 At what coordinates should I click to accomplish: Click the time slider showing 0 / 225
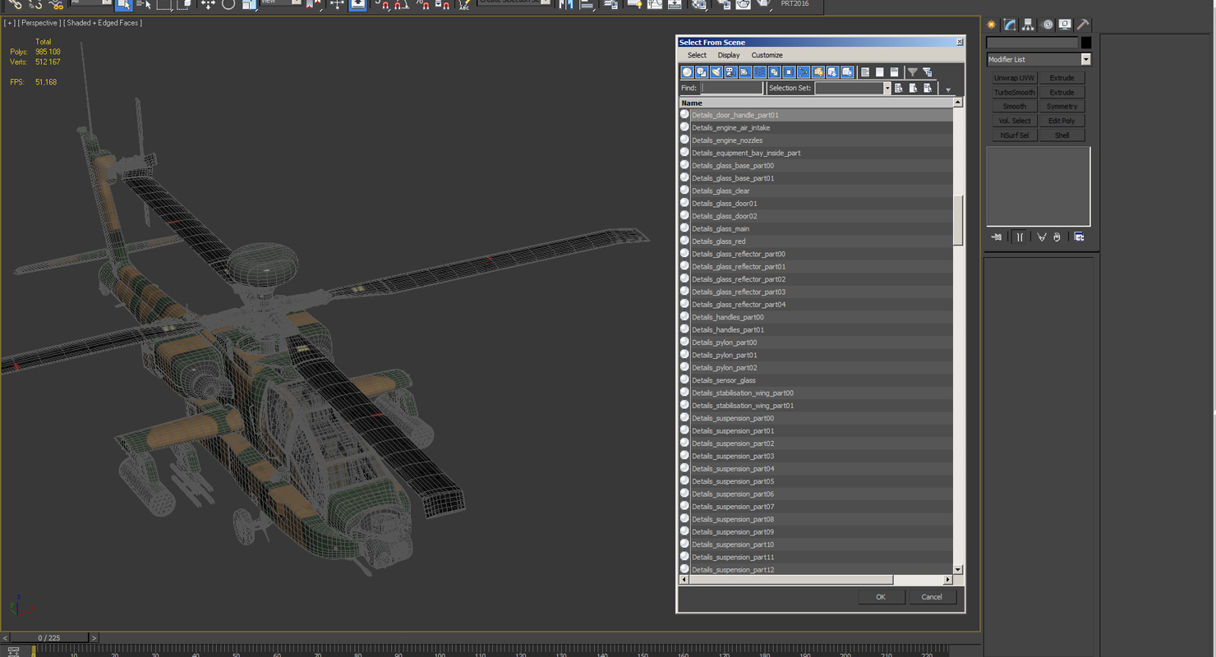(49, 637)
